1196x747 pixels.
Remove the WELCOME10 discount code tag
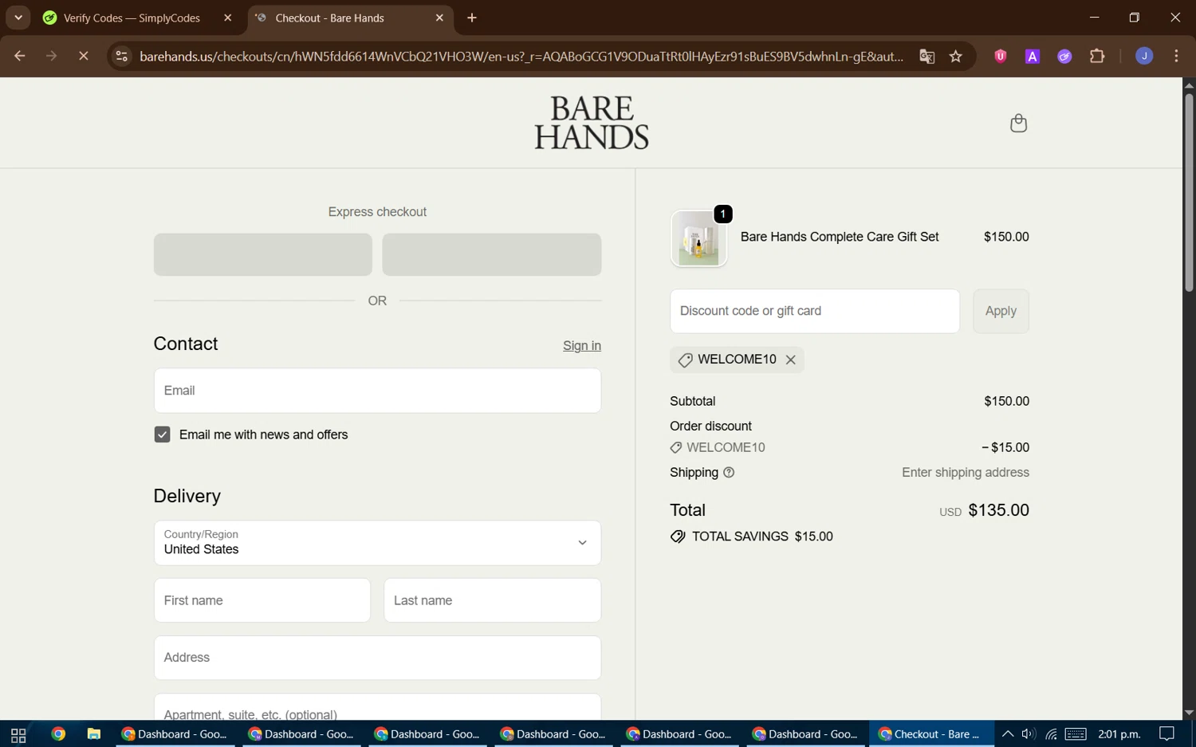coord(790,360)
